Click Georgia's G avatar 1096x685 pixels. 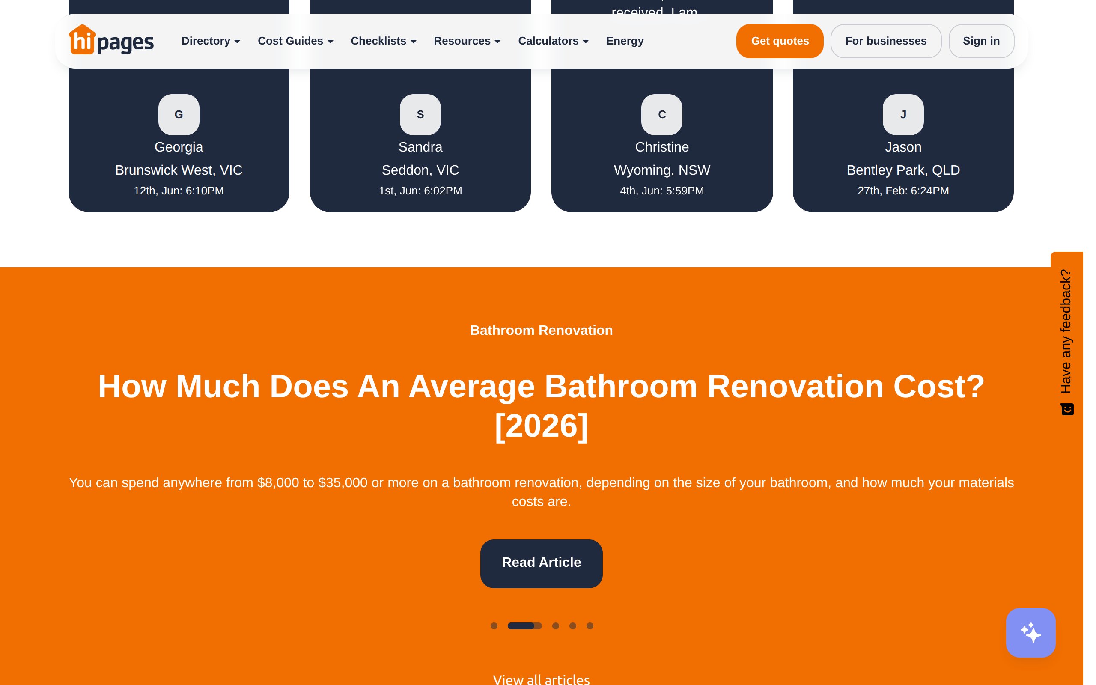179,115
